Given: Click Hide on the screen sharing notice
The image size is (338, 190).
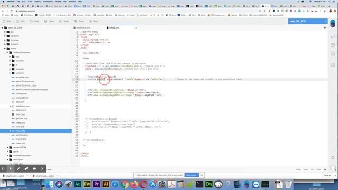Looking at the screenshot, I should coord(202,175).
